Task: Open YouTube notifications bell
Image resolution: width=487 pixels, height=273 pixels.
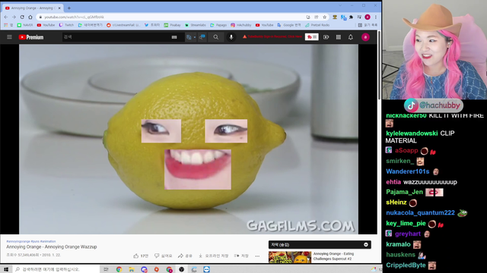Action: pos(350,37)
